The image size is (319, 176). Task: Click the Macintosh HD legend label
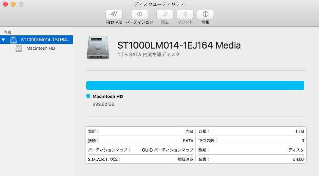click(x=108, y=96)
